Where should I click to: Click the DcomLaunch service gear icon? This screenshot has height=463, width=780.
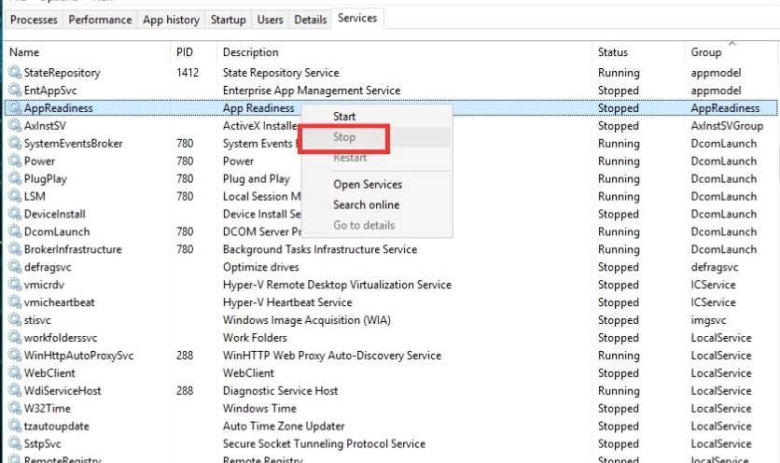15,231
